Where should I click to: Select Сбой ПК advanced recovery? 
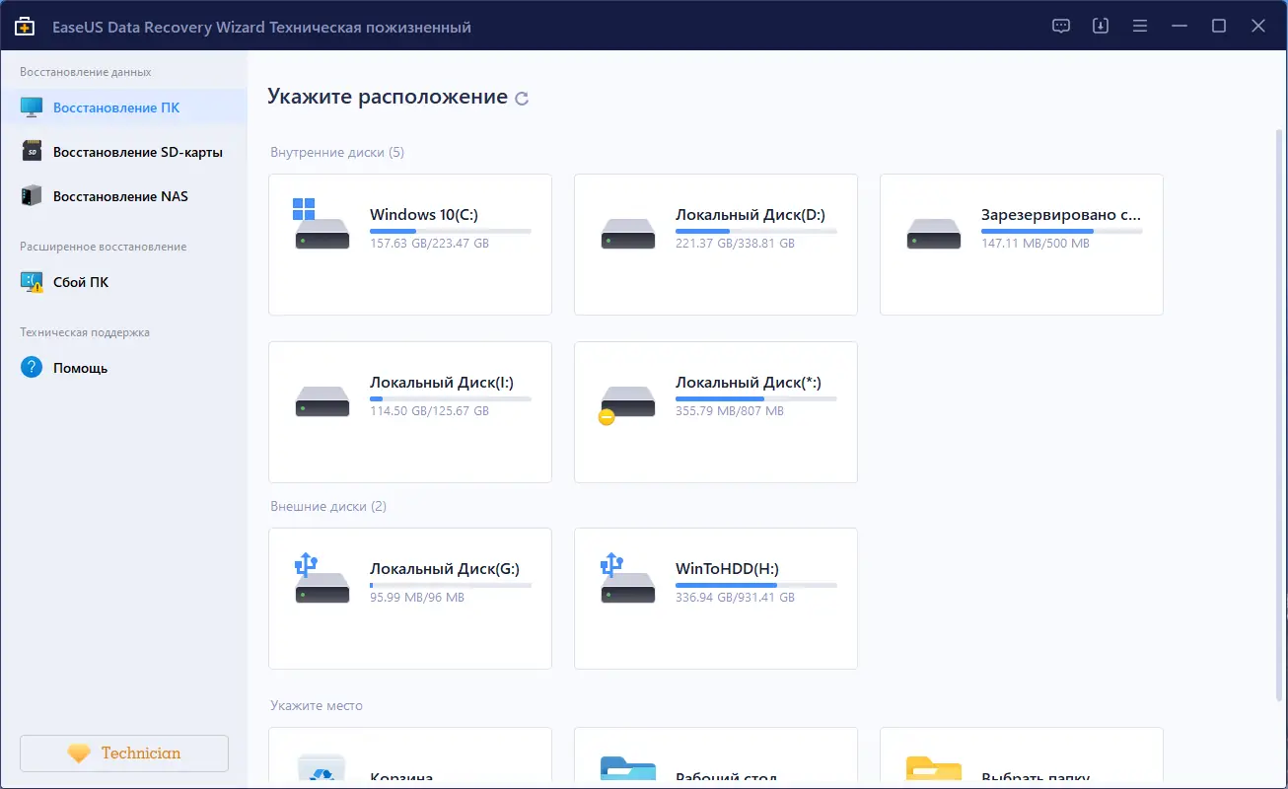79,281
